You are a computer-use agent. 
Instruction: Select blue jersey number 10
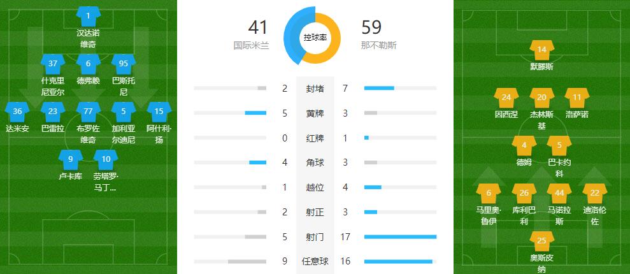[106, 159]
